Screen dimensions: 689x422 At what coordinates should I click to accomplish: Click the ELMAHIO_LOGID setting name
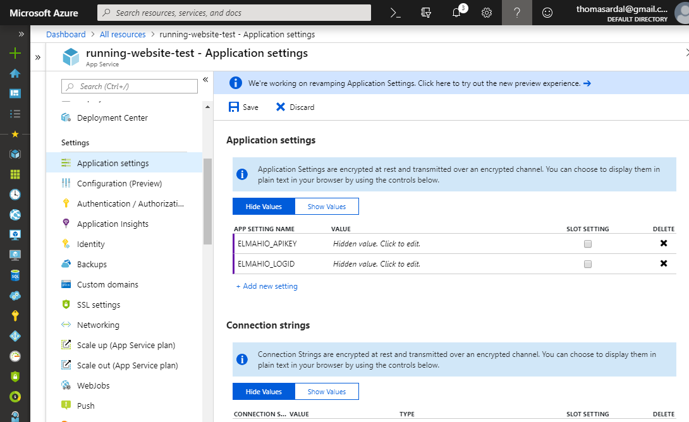[x=266, y=264]
